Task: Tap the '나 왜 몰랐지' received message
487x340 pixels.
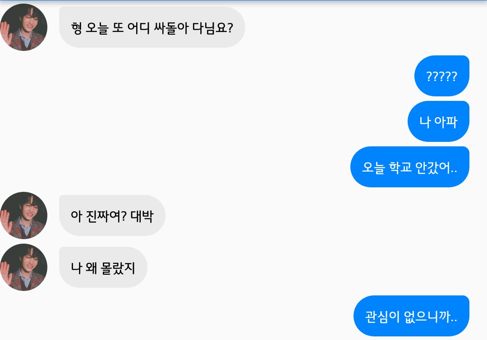Action: pyautogui.click(x=103, y=267)
